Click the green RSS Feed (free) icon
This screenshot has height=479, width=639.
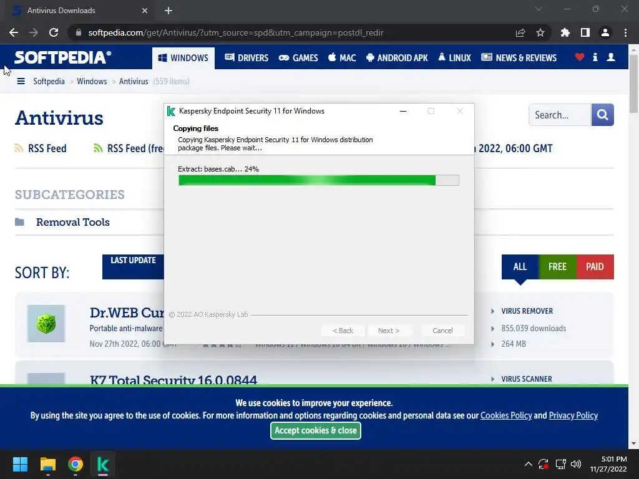(x=98, y=148)
